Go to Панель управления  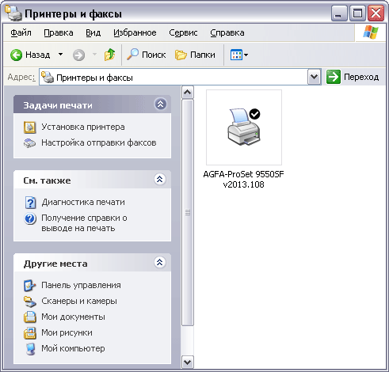pyautogui.click(x=81, y=285)
